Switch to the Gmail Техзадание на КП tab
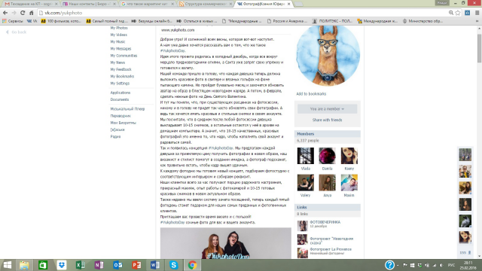 tap(30, 4)
